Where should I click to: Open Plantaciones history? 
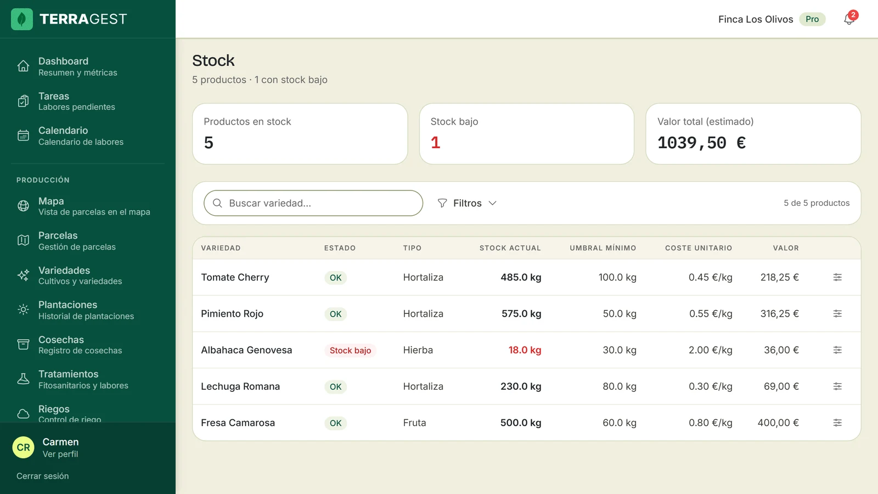point(88,310)
